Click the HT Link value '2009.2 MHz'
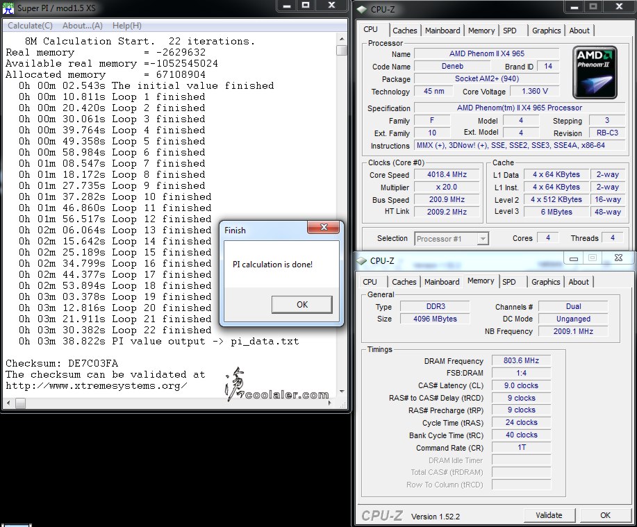 click(447, 212)
